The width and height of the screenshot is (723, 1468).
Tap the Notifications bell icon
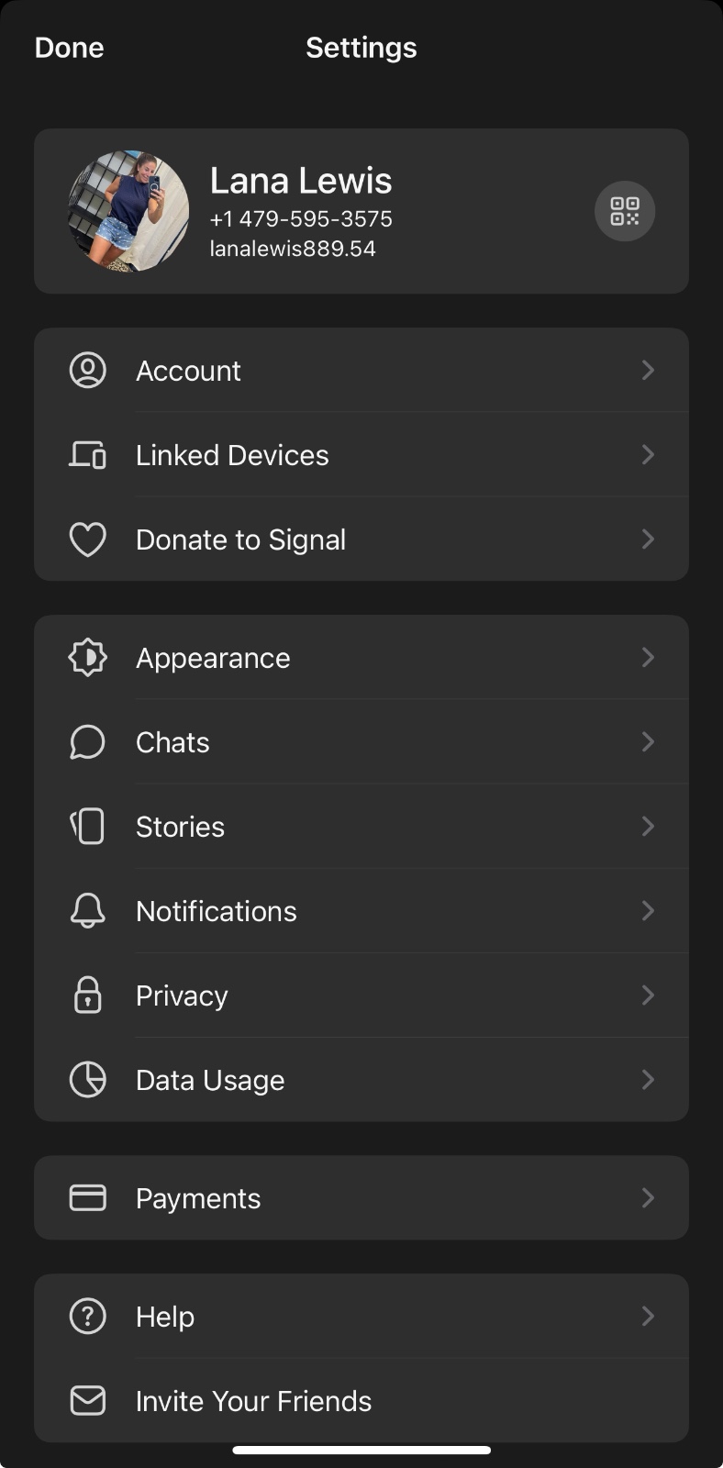point(88,911)
